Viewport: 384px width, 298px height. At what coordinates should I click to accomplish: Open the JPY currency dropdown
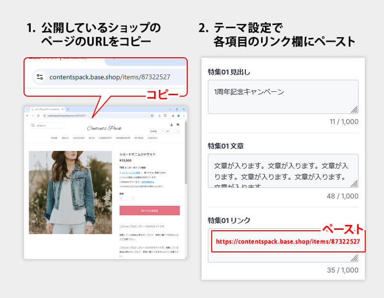point(172,132)
